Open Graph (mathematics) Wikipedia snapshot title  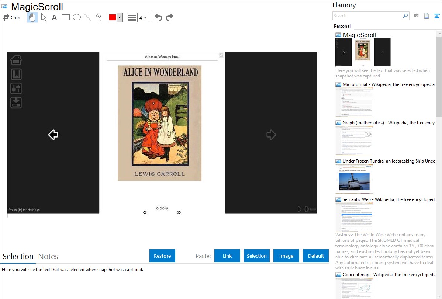point(389,123)
